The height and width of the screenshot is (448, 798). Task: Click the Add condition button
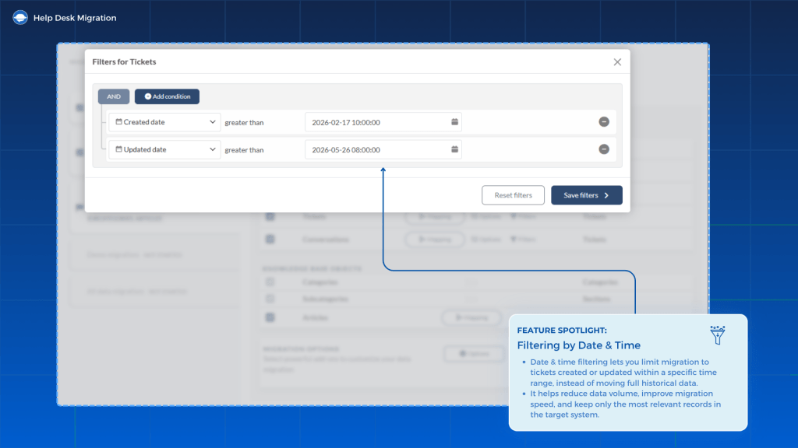167,96
